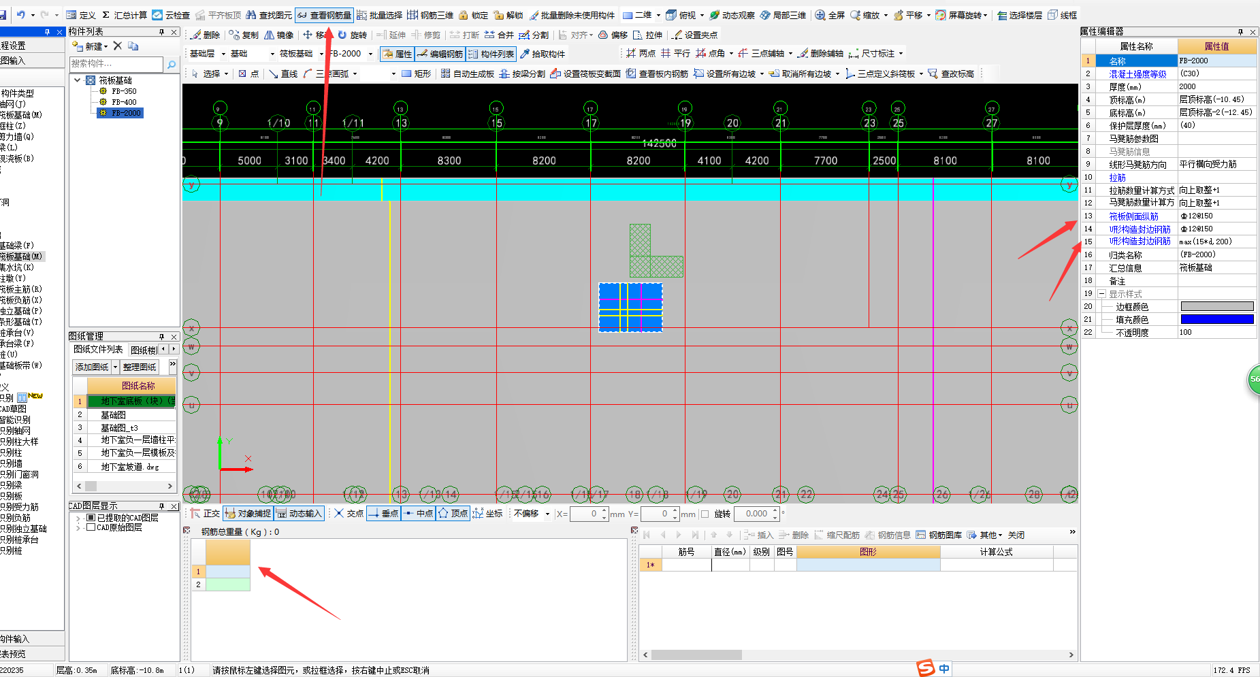Open 查找图元 (find element) tool
Image resolution: width=1260 pixels, height=677 pixels.
click(x=269, y=15)
